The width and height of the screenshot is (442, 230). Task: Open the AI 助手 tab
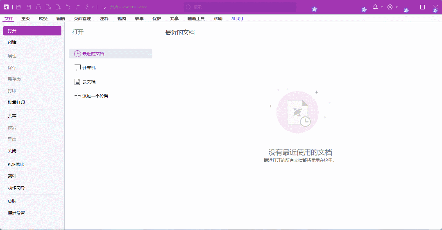coord(238,18)
